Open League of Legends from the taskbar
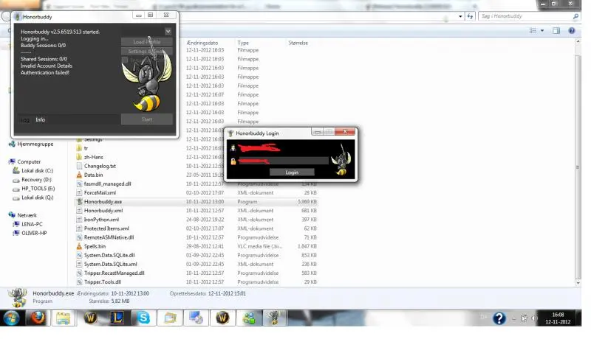591x339 pixels. pyautogui.click(x=117, y=318)
